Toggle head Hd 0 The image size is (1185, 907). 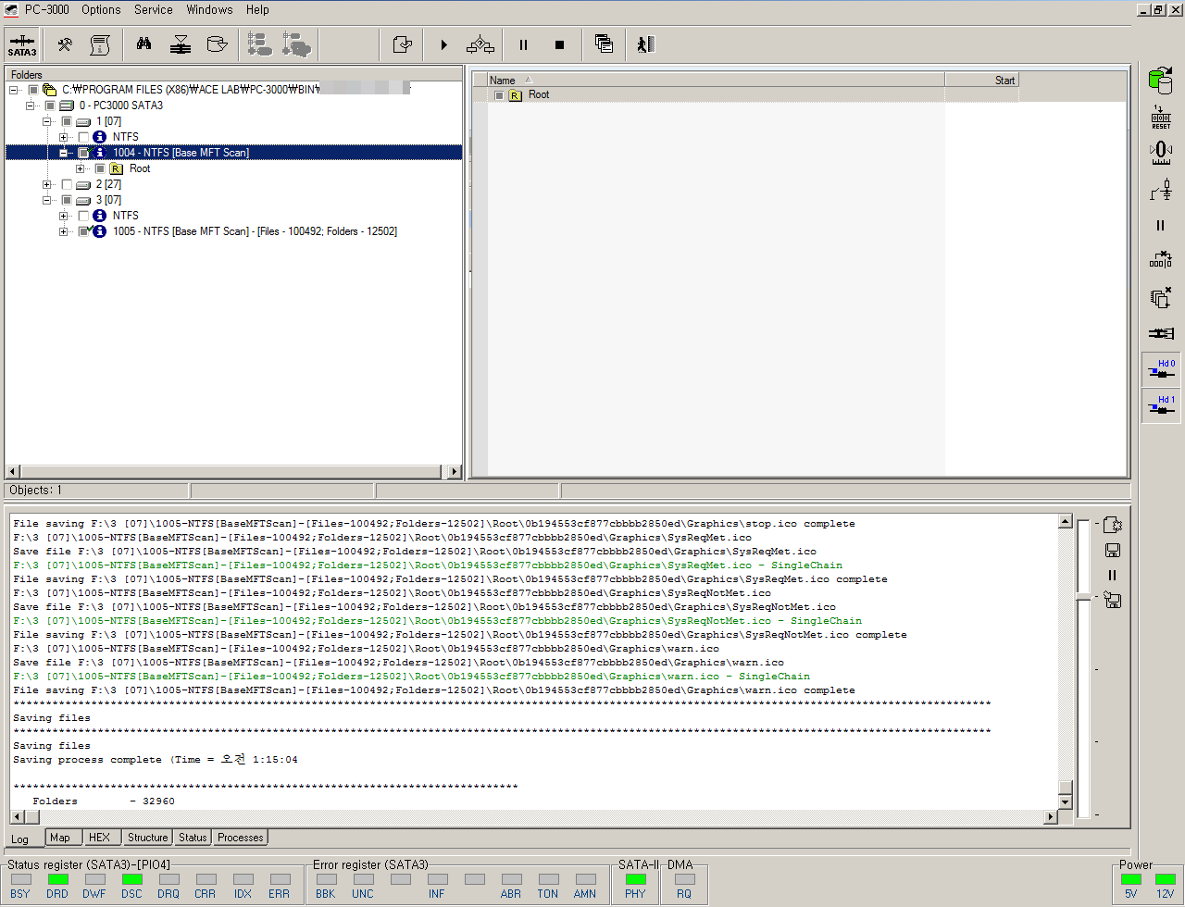1161,369
